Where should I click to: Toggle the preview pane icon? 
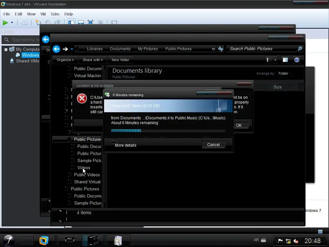[x=285, y=60]
